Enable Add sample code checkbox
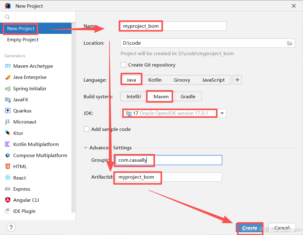The height and width of the screenshot is (235, 303). (x=86, y=129)
